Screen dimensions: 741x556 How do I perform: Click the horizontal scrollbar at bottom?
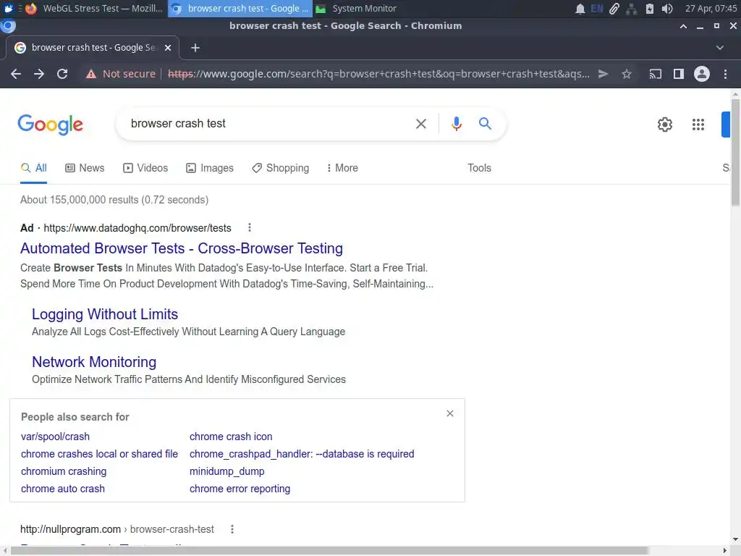click(x=329, y=551)
